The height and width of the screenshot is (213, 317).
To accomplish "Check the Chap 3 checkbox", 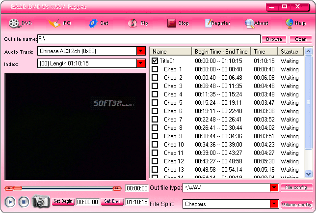I will pyautogui.click(x=155, y=86).
